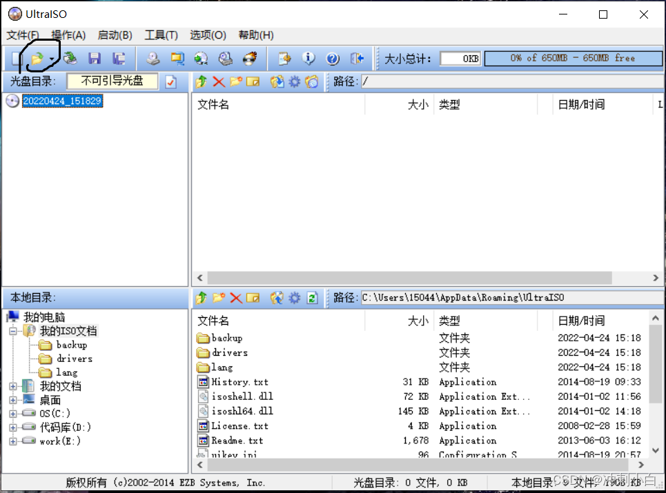Open the dropdown arrow next to Open icon

(x=51, y=59)
